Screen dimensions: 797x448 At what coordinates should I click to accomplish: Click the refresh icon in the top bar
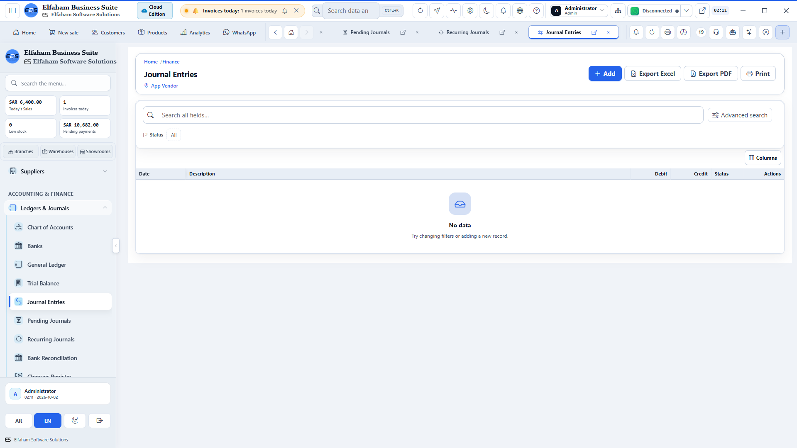(x=420, y=11)
